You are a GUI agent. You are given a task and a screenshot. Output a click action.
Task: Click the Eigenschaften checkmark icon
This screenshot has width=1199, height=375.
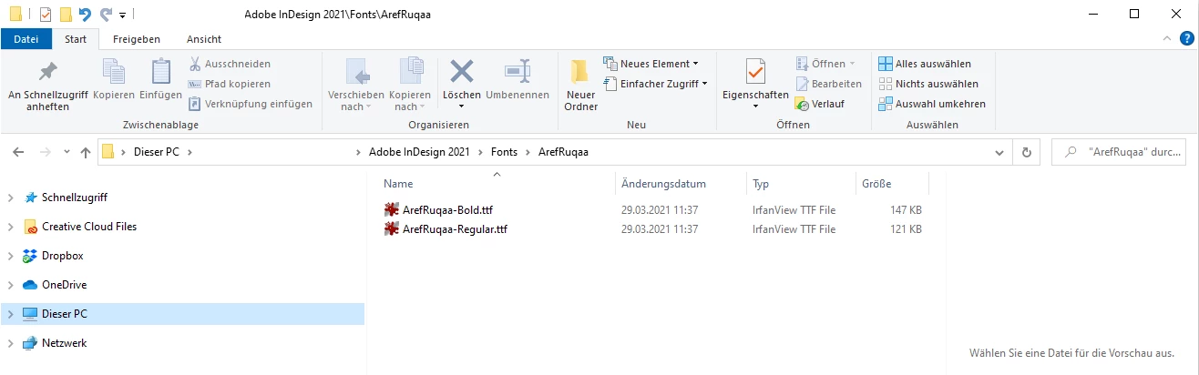click(755, 72)
